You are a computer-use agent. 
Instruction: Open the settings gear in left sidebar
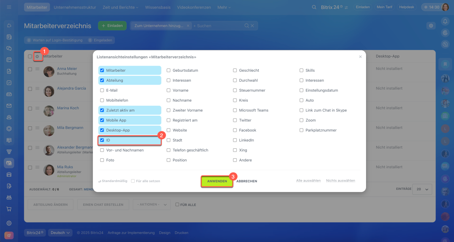click(9, 223)
